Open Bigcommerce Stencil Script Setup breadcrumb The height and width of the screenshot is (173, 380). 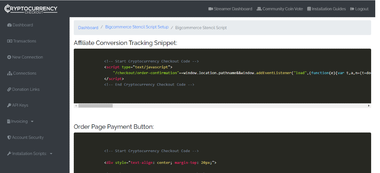click(x=137, y=27)
